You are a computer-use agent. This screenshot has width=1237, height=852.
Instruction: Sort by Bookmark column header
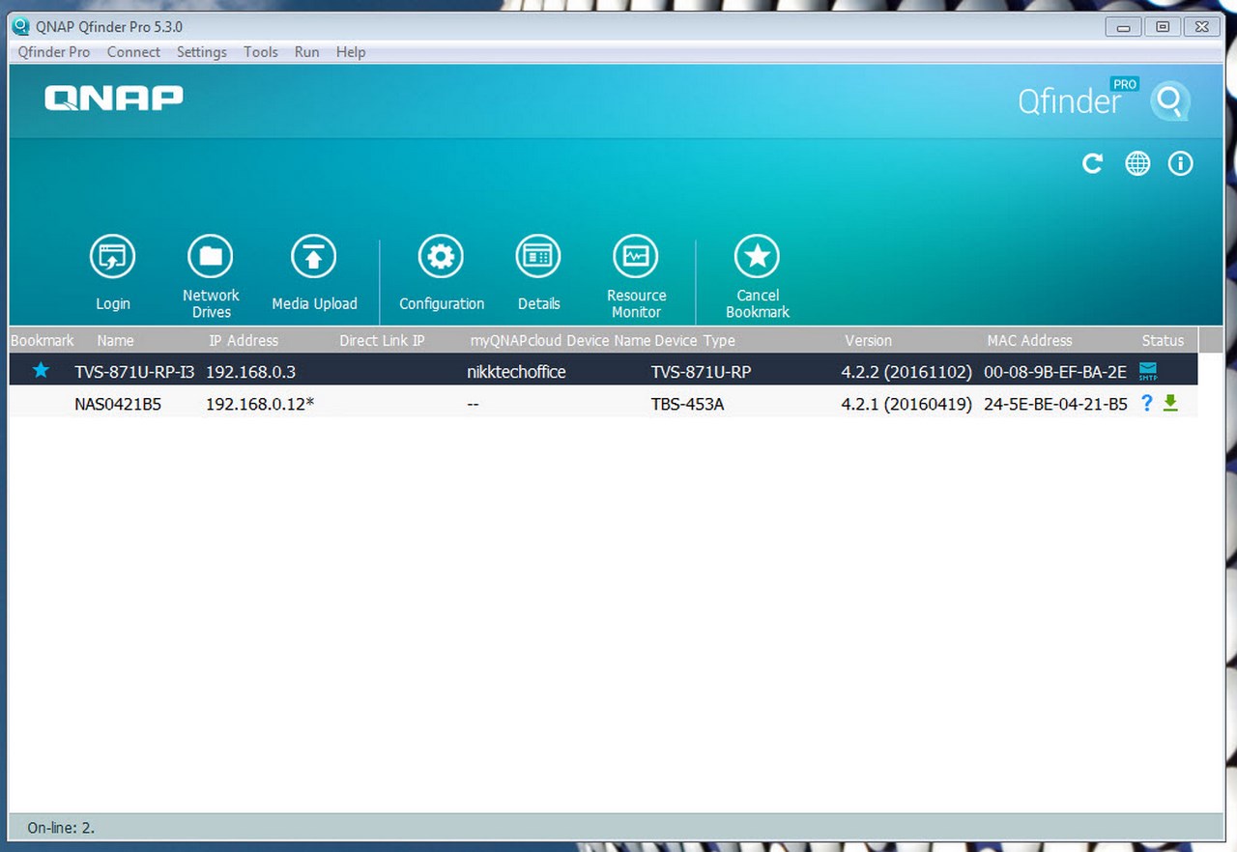(x=43, y=340)
